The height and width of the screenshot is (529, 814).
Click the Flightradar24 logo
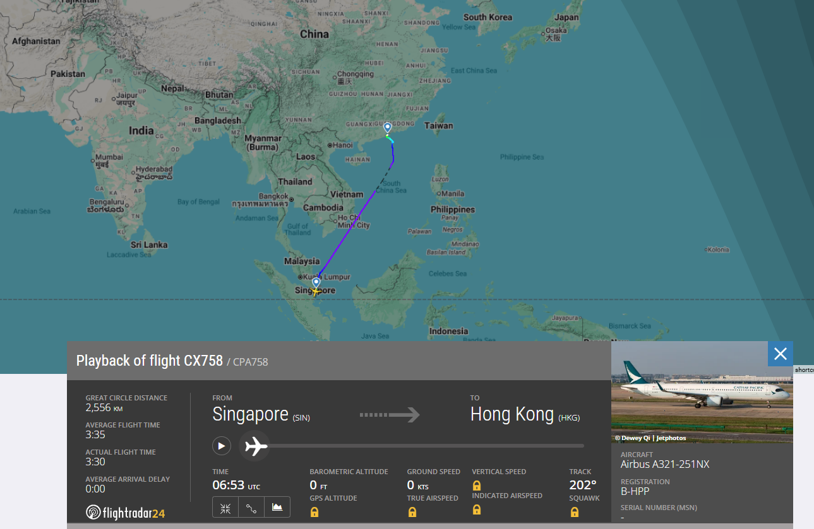126,513
